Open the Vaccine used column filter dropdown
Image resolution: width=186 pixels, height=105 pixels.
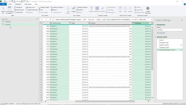point(68,23)
